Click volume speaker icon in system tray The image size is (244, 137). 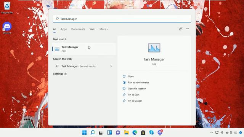click(x=222, y=132)
